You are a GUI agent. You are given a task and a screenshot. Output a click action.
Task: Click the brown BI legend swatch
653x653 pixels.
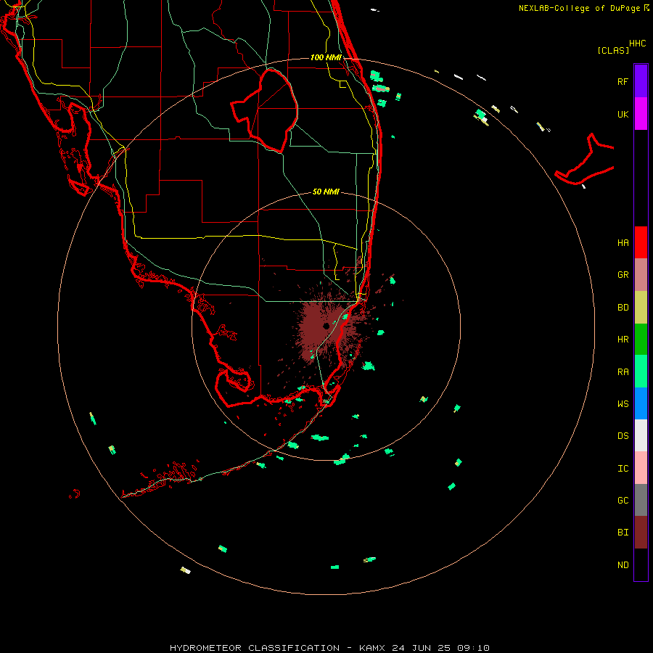coord(641,533)
